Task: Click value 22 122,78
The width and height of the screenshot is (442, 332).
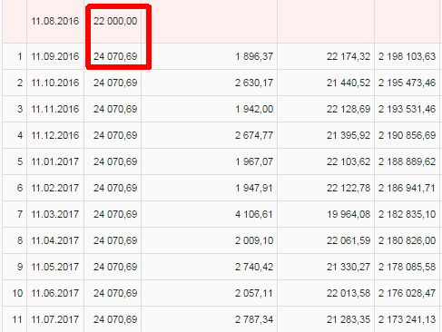Action: pos(349,188)
